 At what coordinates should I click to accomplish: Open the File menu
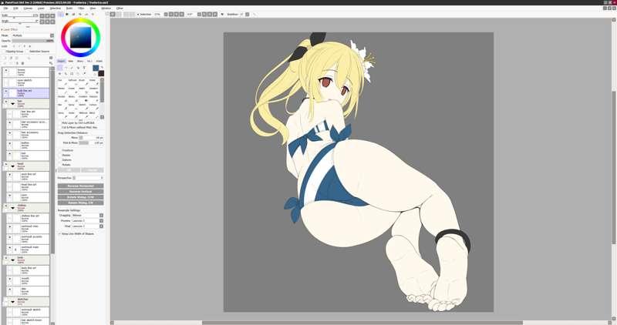click(5, 8)
